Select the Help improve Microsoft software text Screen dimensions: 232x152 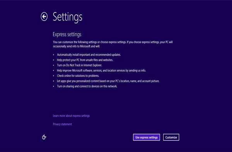tap(101, 71)
